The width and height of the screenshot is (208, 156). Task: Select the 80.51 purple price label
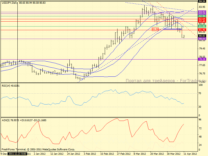pyautogui.click(x=202, y=39)
